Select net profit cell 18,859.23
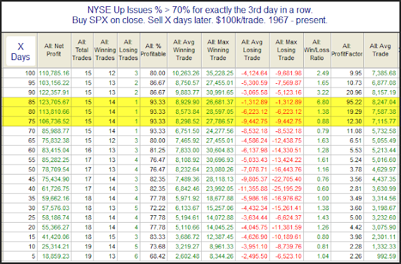Screen dimensions: 401x264 55,256
